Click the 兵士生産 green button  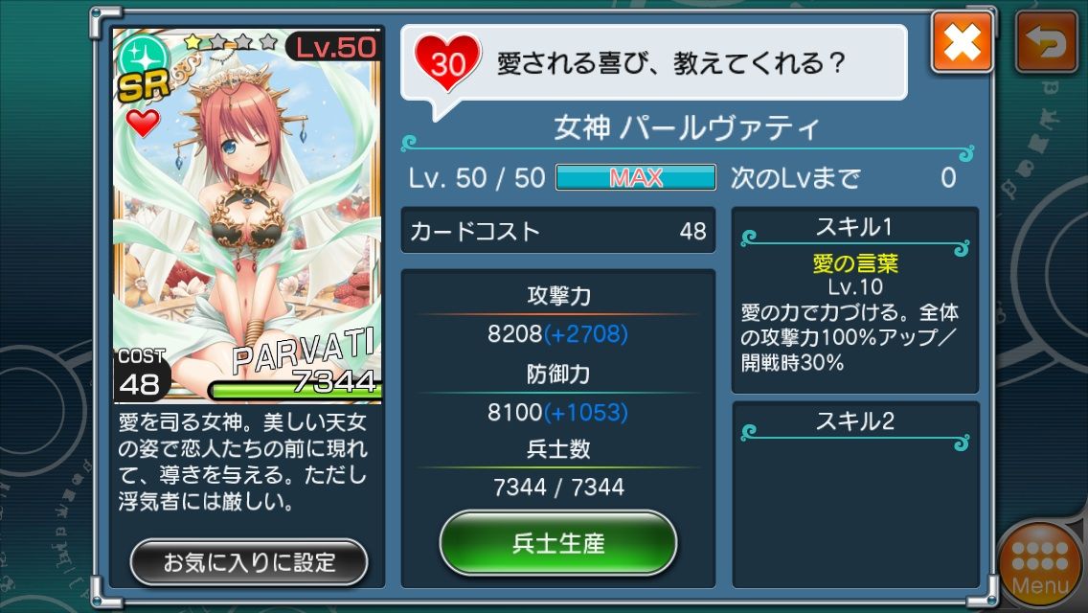[x=557, y=543]
